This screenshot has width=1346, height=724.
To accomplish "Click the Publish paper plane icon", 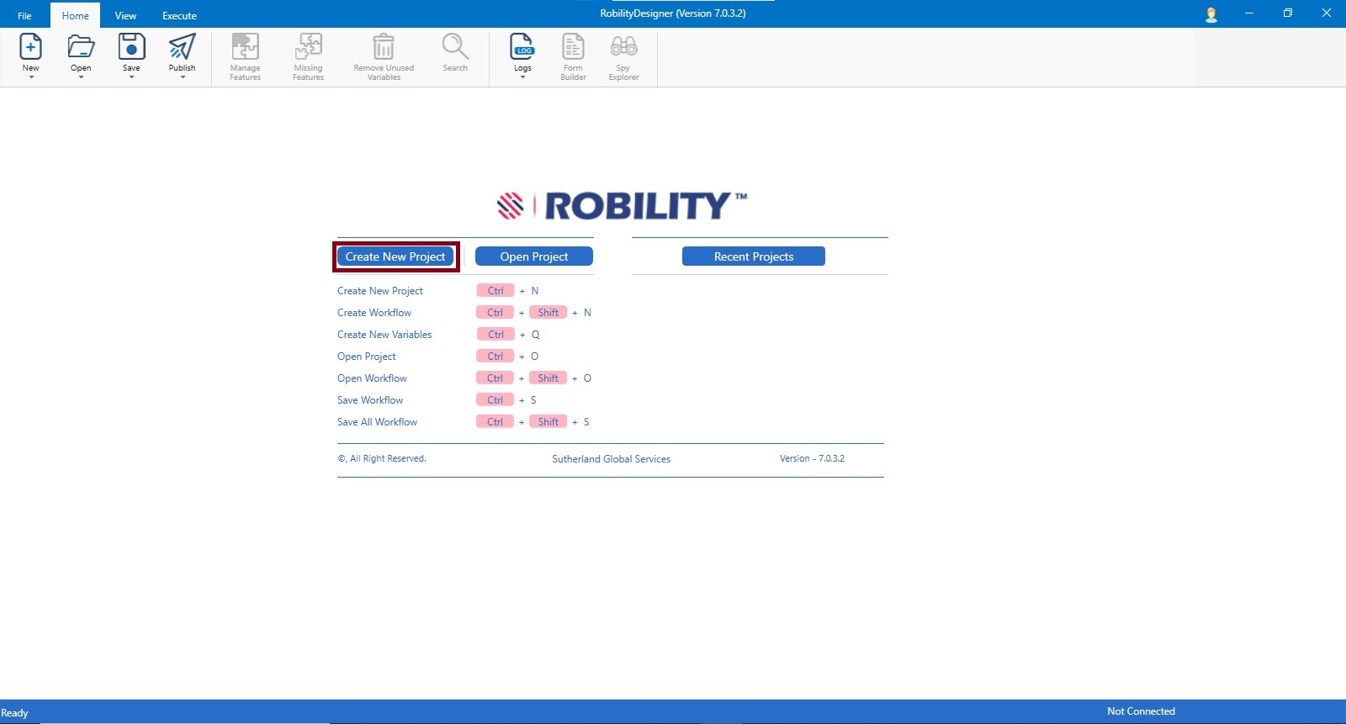I will [182, 47].
